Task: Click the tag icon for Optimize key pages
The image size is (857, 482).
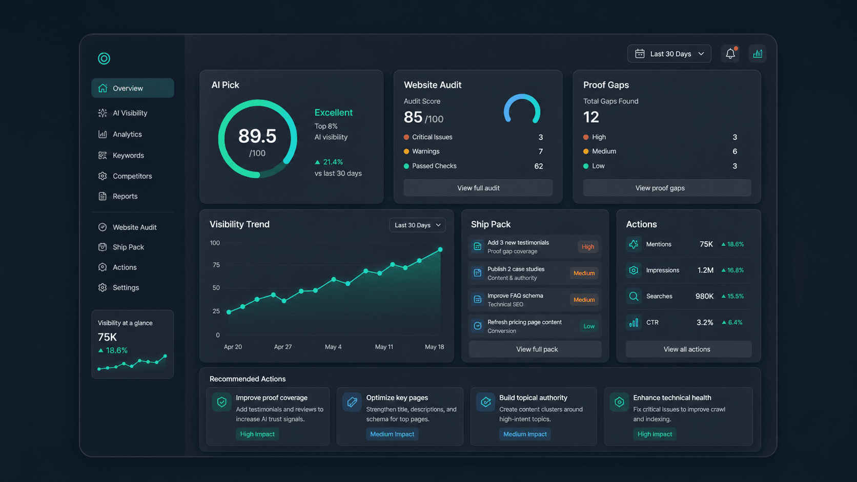Action: pyautogui.click(x=352, y=402)
